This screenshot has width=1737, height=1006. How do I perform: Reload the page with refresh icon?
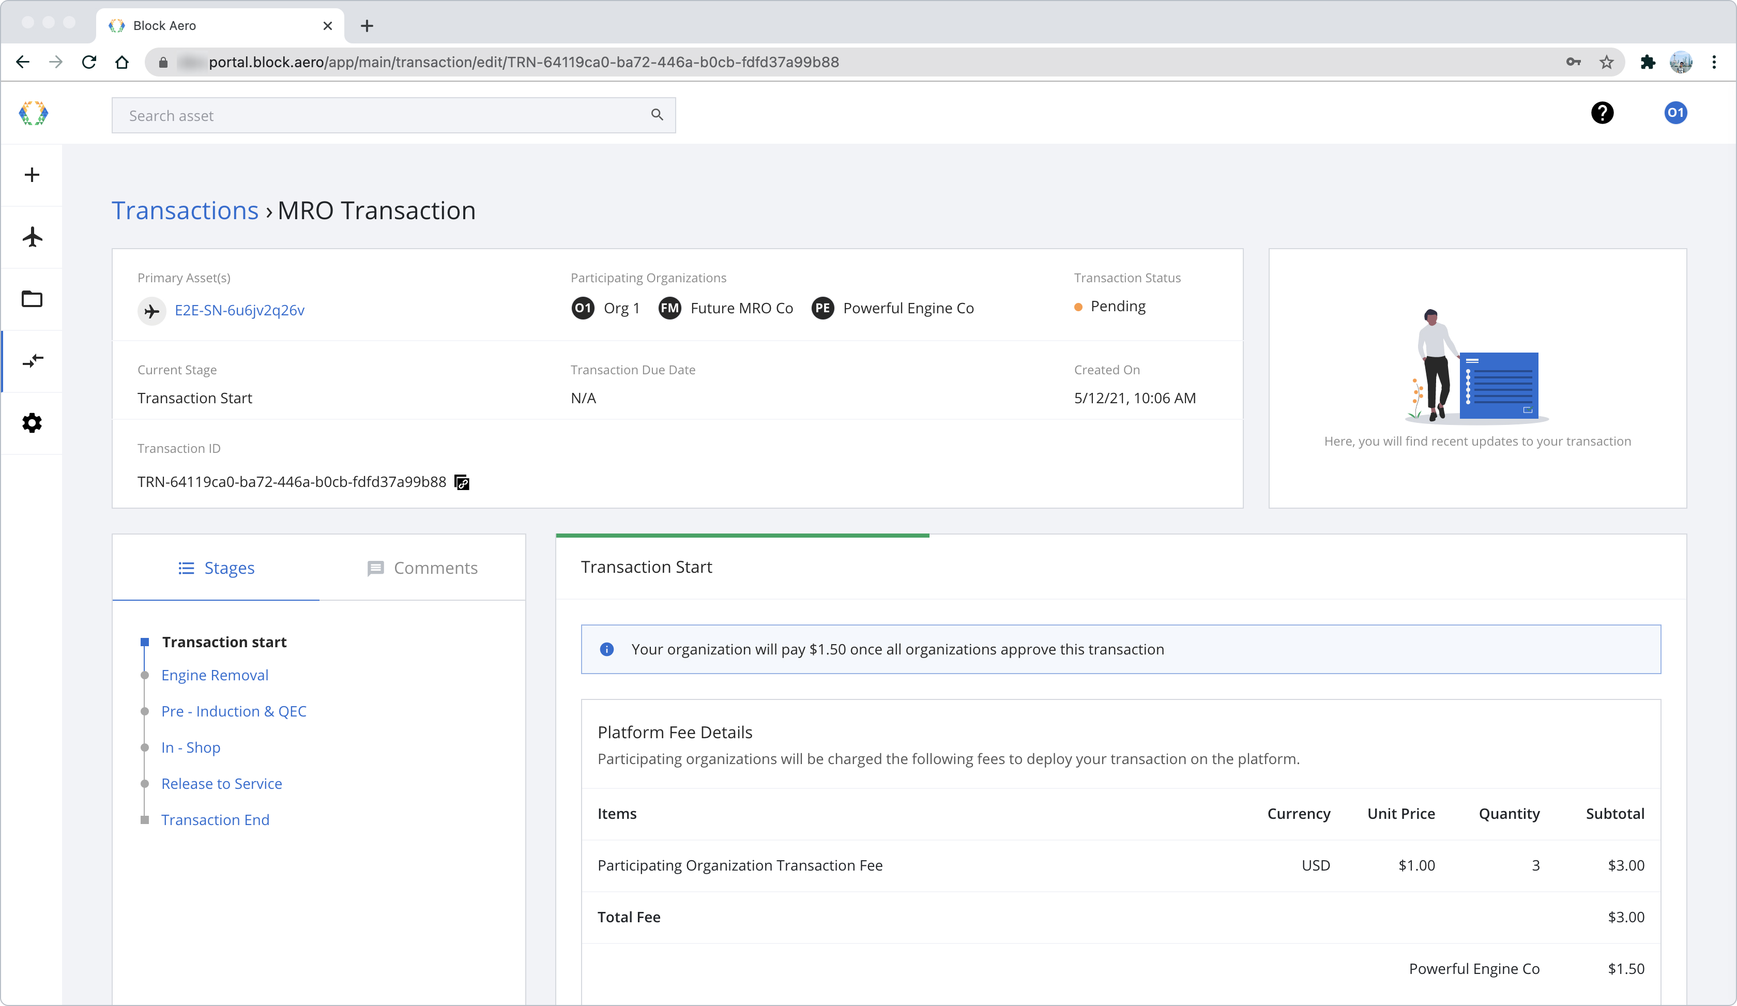89,62
